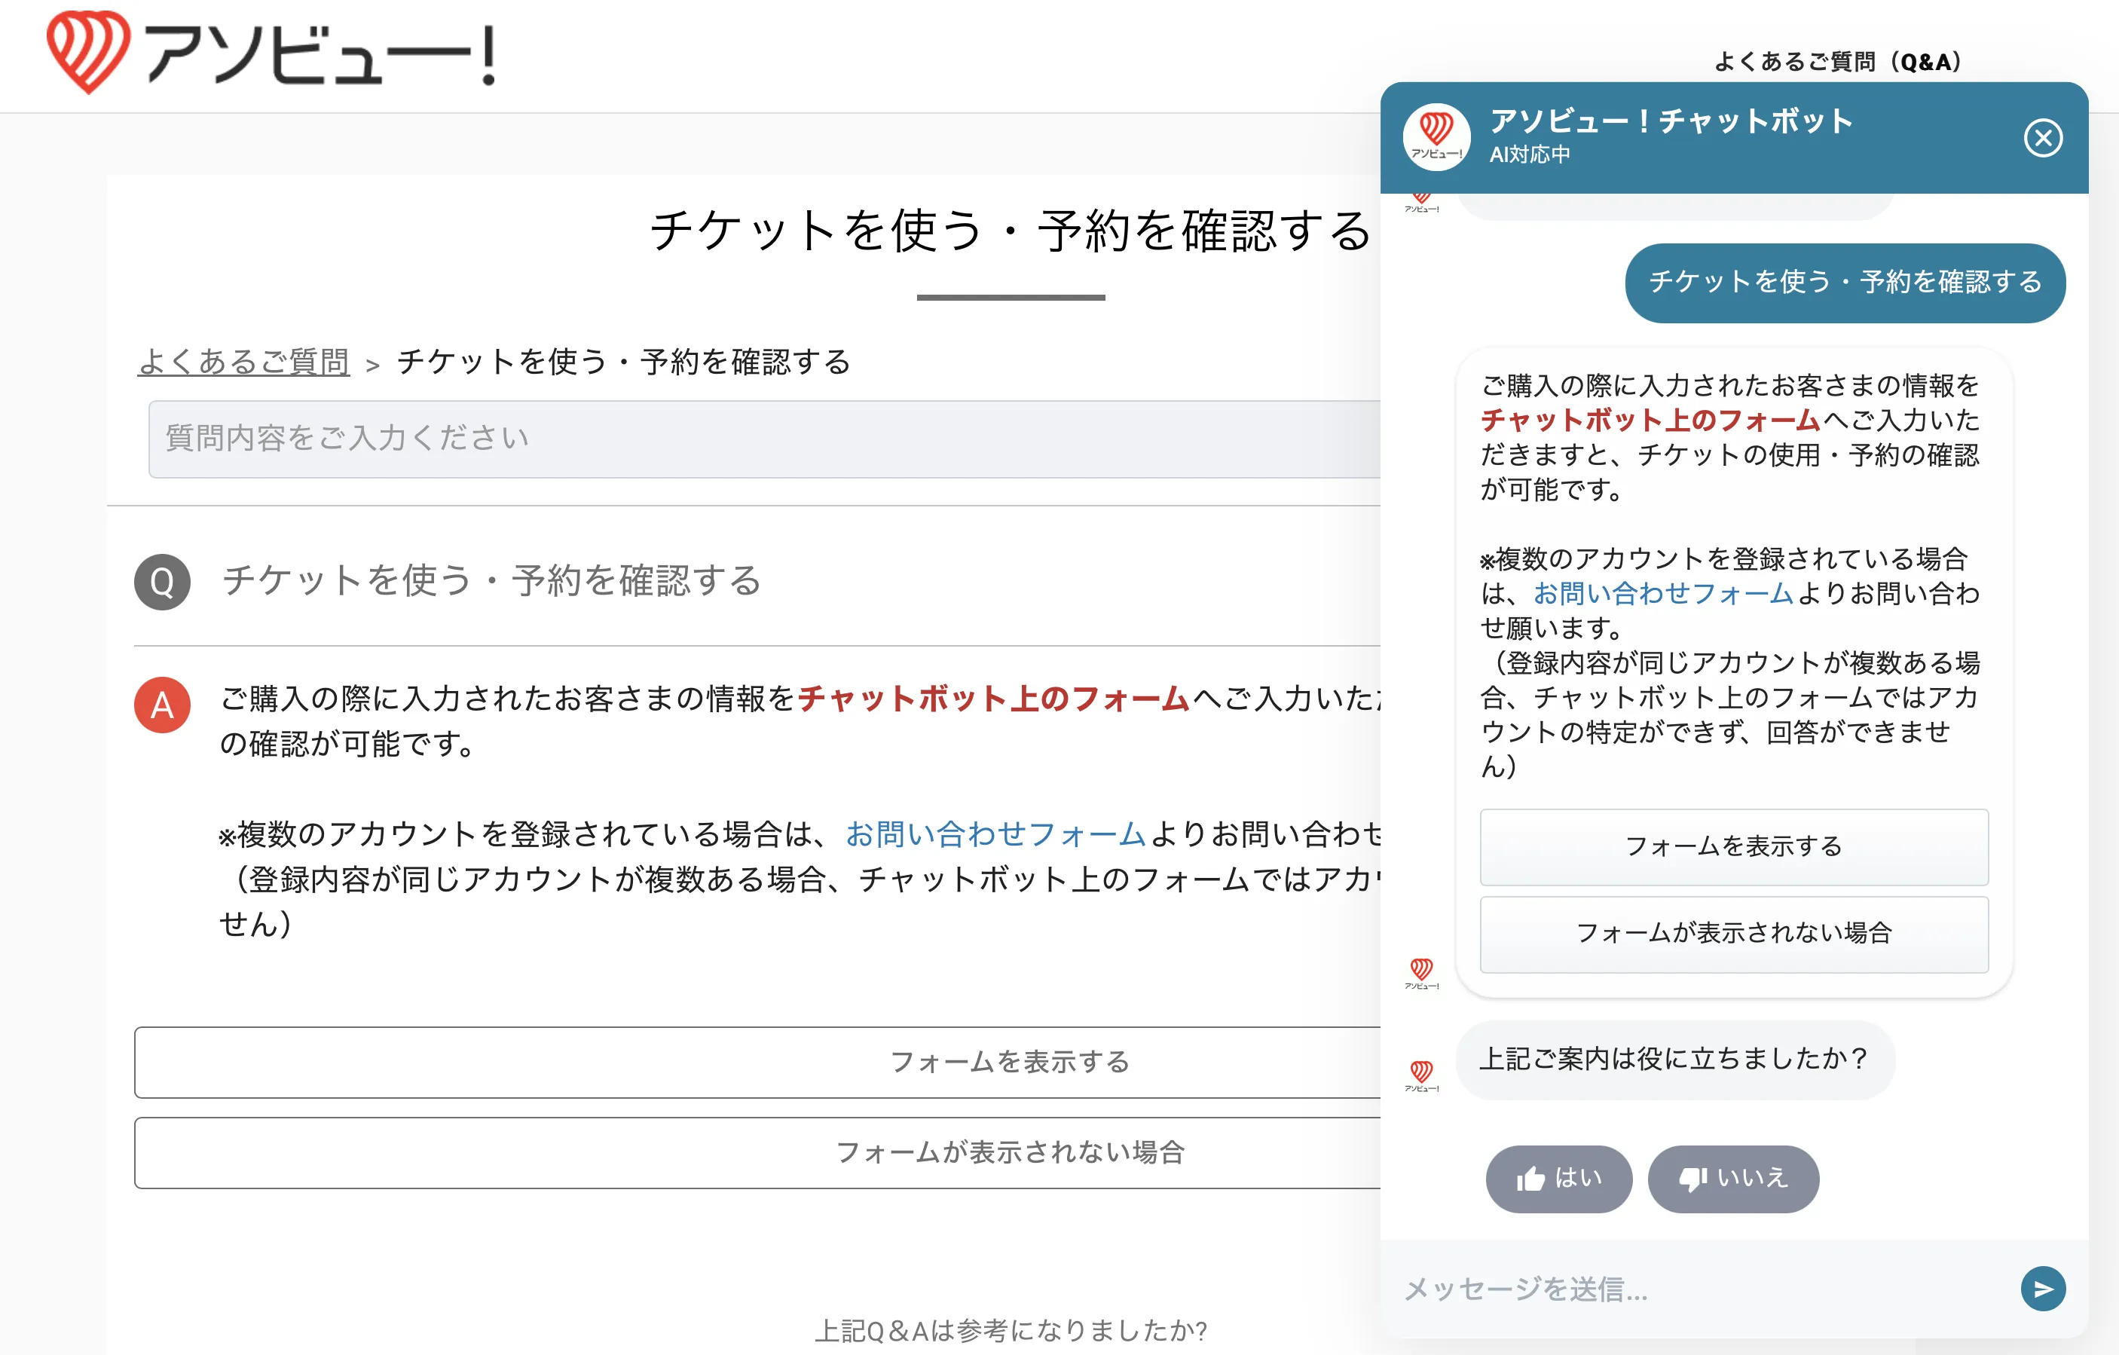This screenshot has width=2119, height=1355.
Task: Click the アソビュー! heart logo in header
Action: click(88, 51)
